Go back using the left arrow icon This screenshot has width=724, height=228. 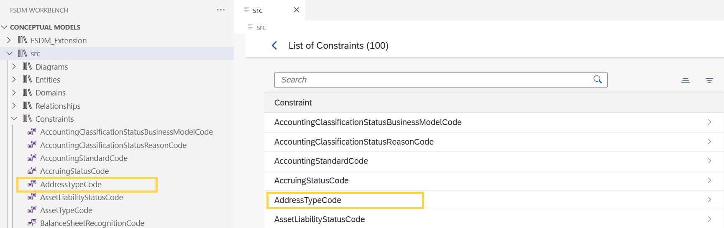click(274, 45)
